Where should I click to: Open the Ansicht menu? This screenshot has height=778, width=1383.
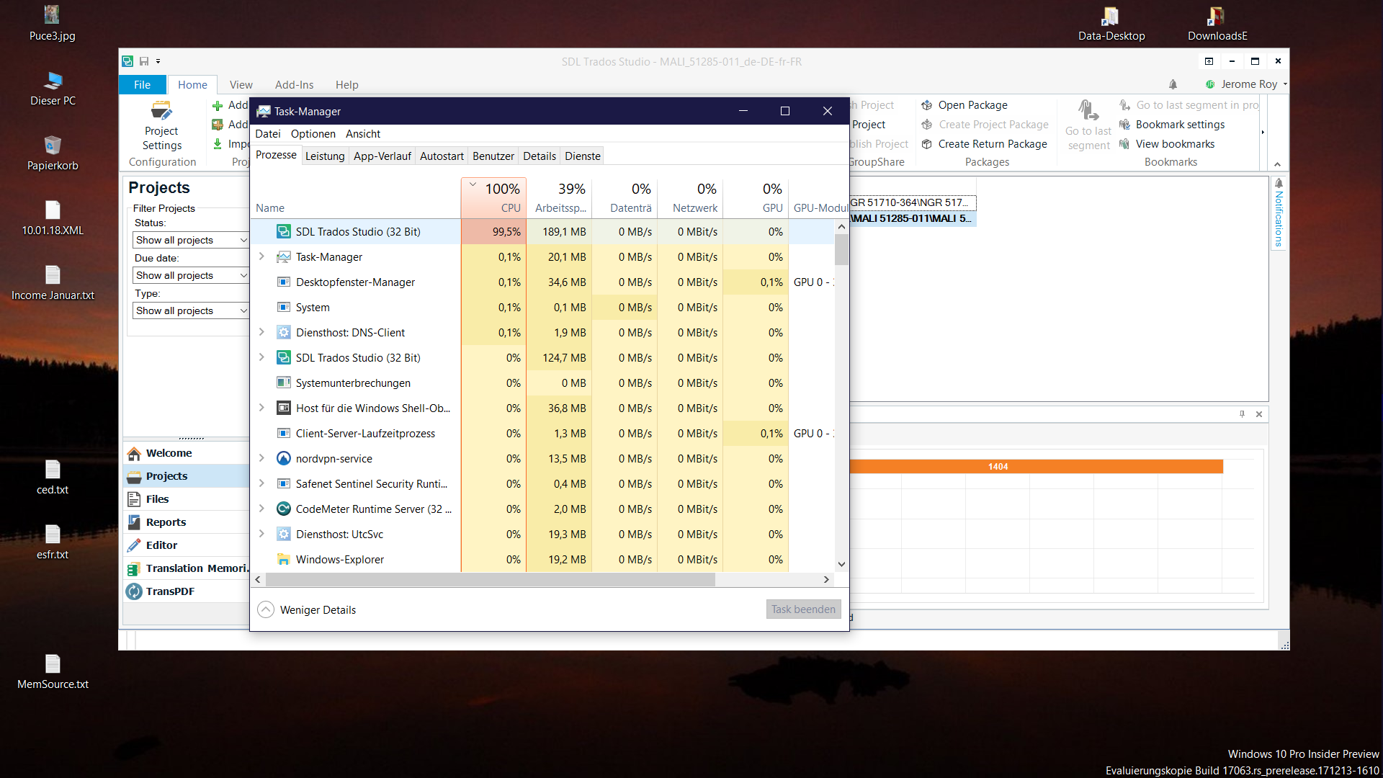(x=363, y=134)
